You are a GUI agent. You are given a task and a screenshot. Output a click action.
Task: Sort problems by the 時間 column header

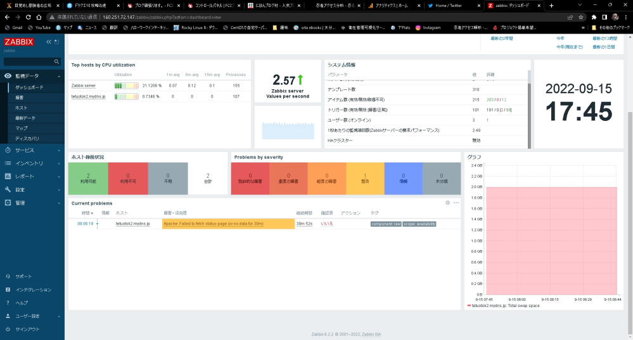click(x=87, y=213)
